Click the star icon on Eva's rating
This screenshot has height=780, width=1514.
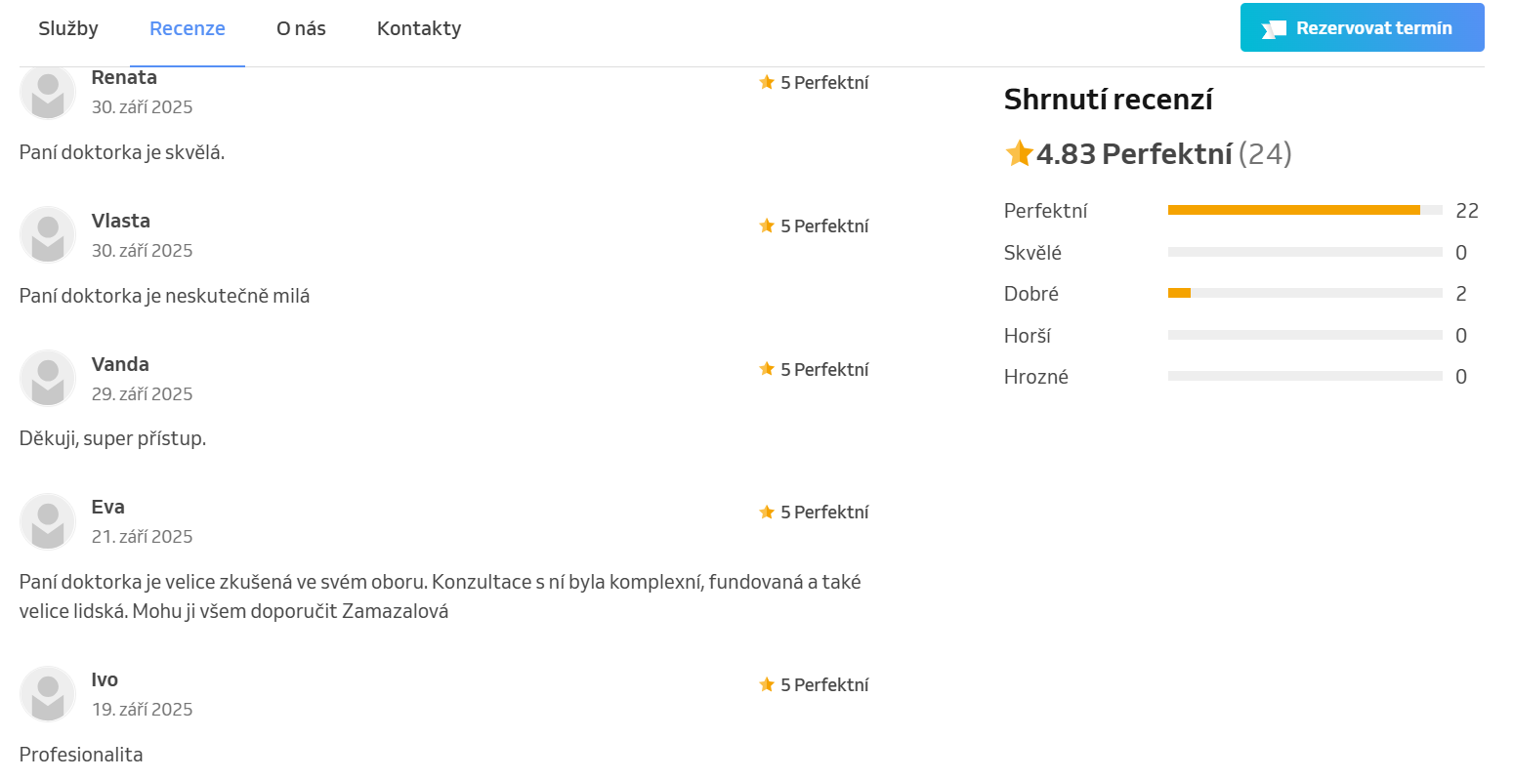tap(767, 513)
